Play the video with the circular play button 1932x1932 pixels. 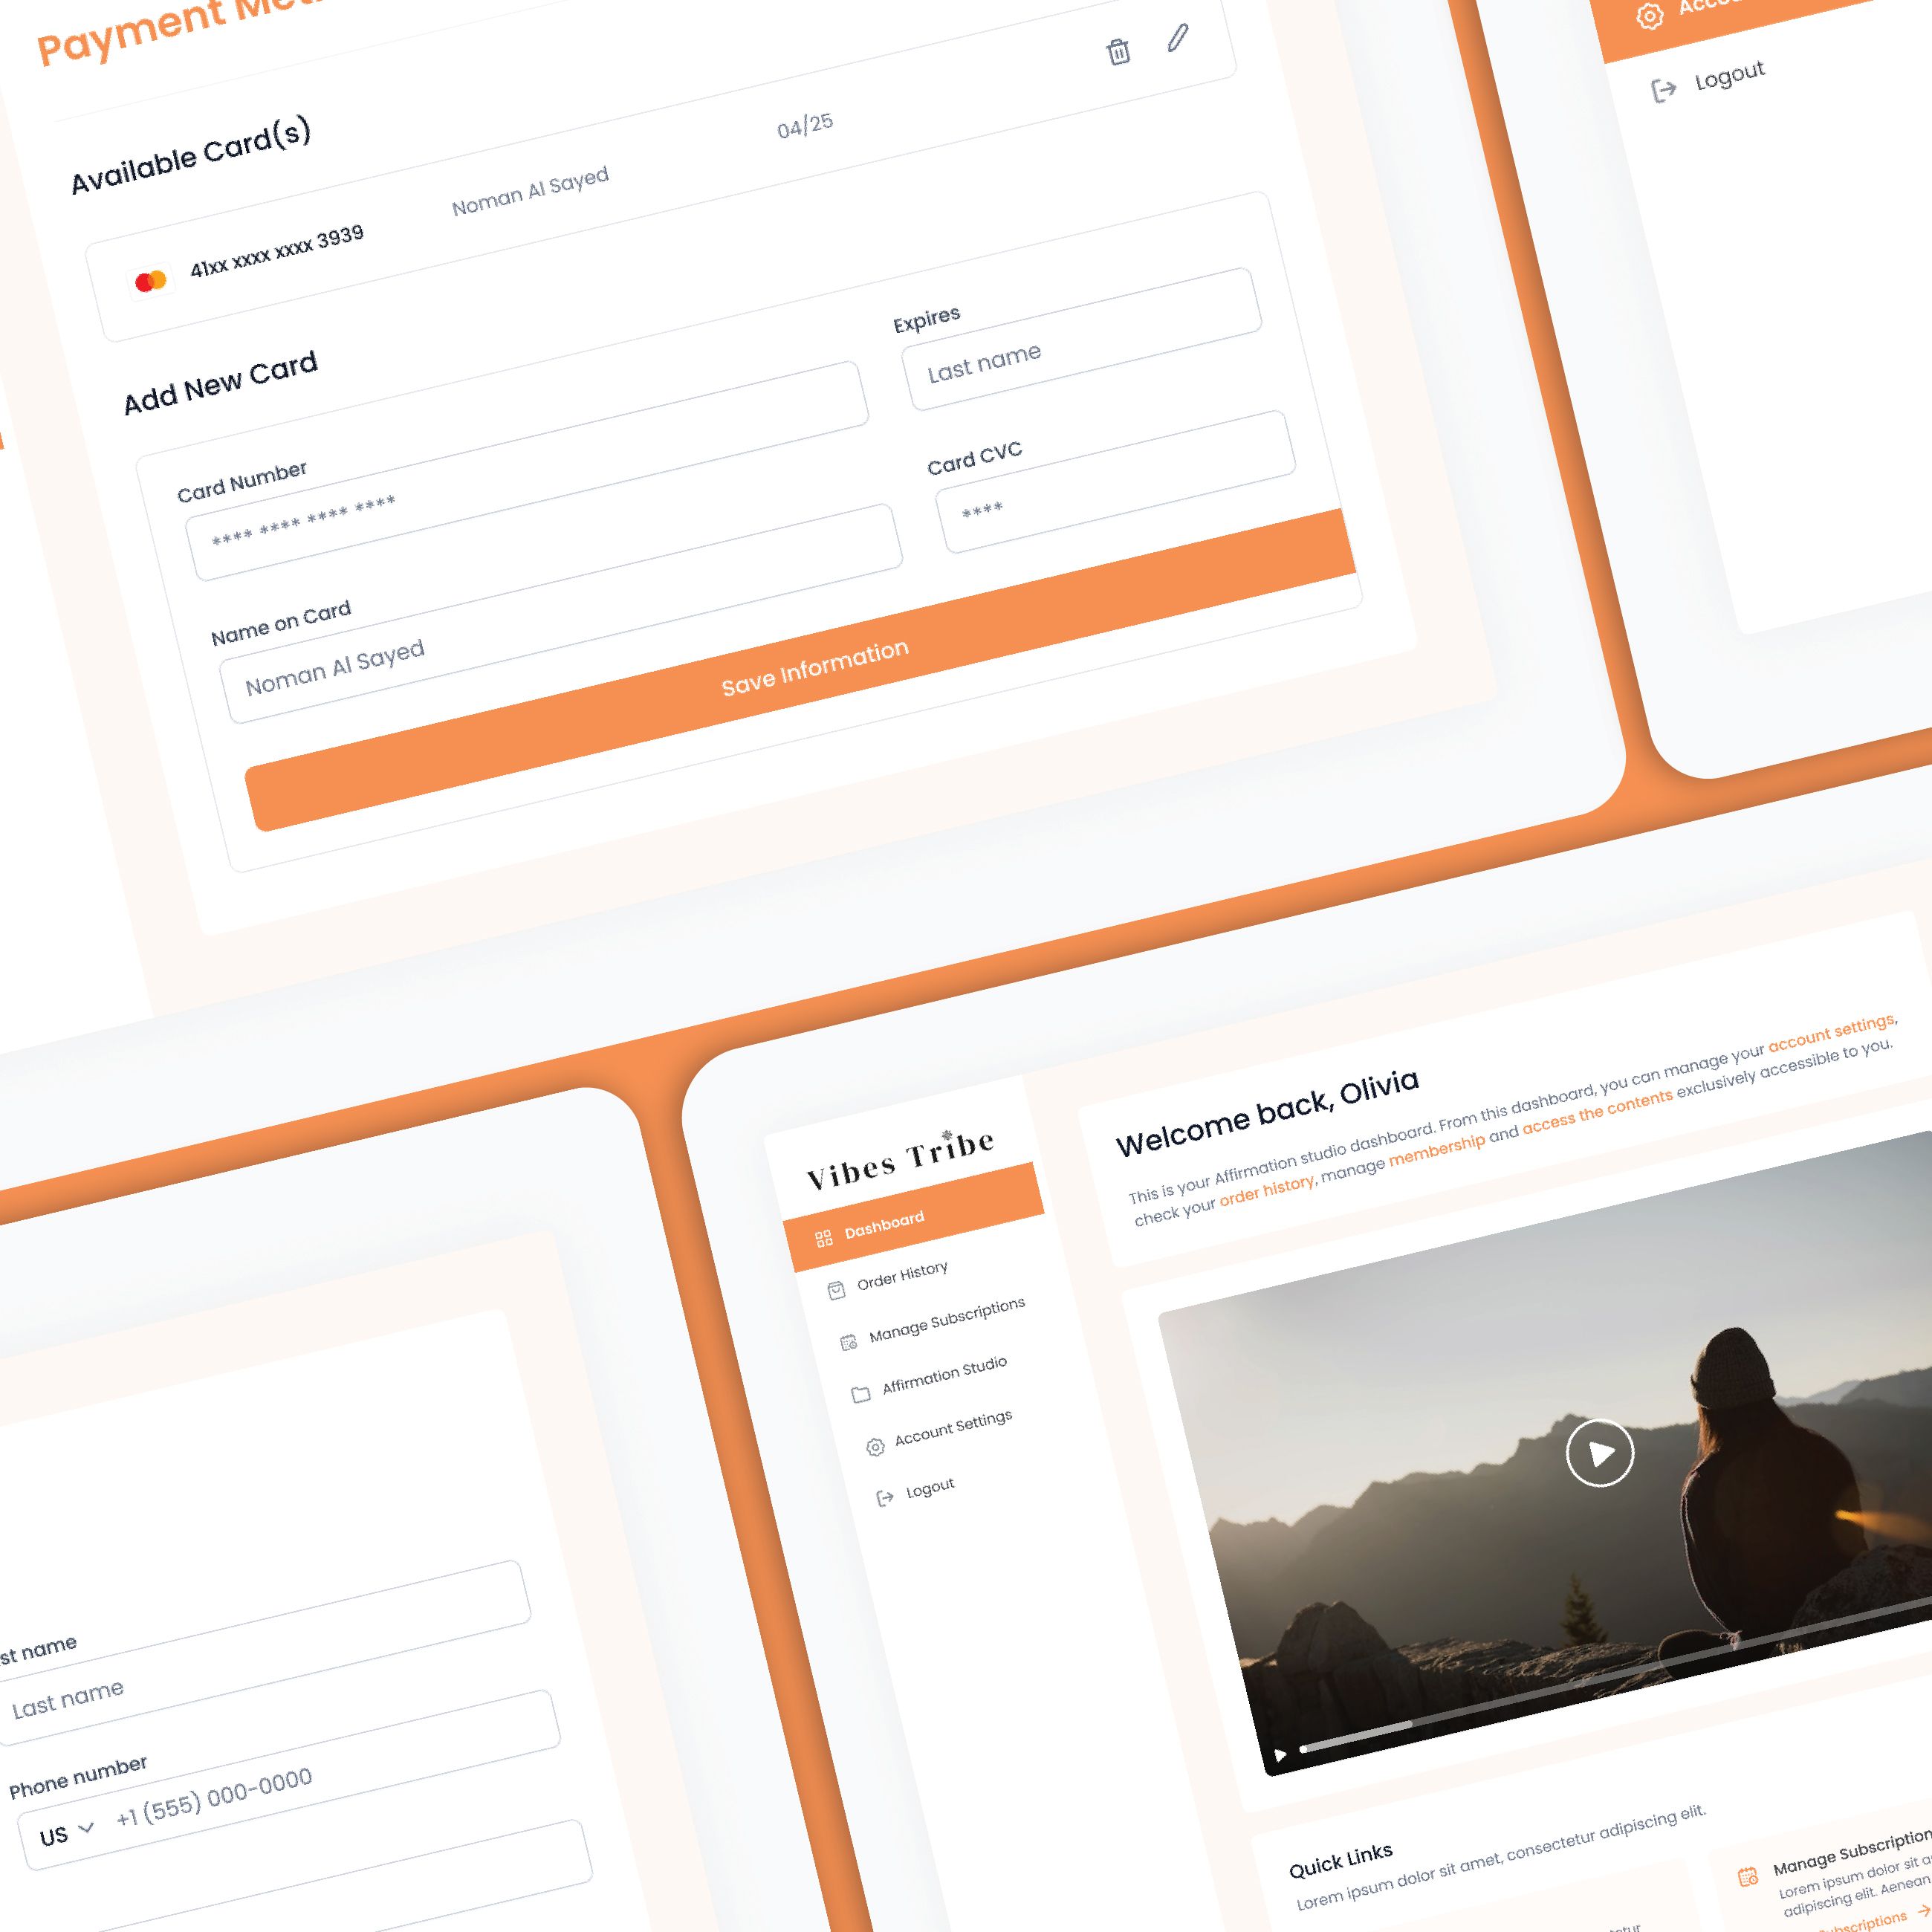(1599, 1453)
